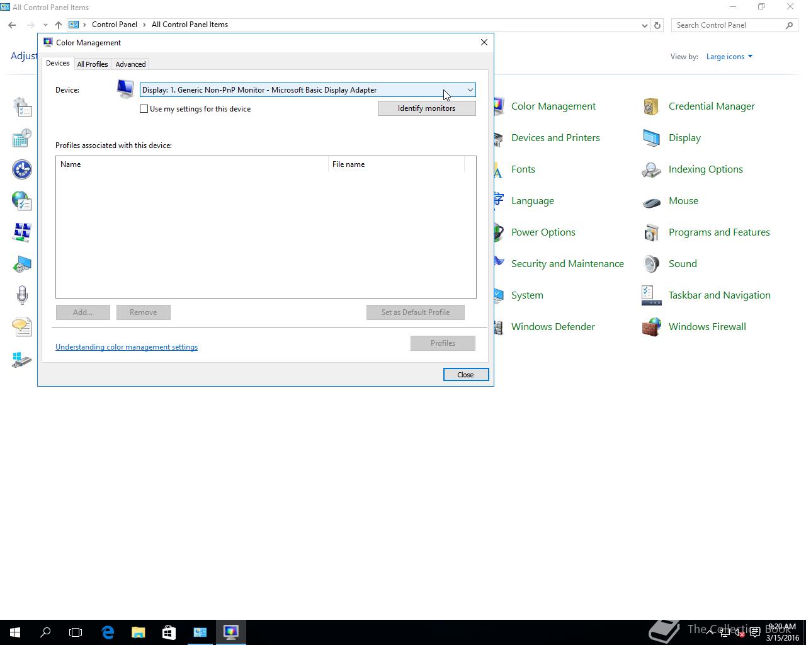Click All Control Panel Items breadcrumb
The width and height of the screenshot is (806, 645).
tap(190, 25)
